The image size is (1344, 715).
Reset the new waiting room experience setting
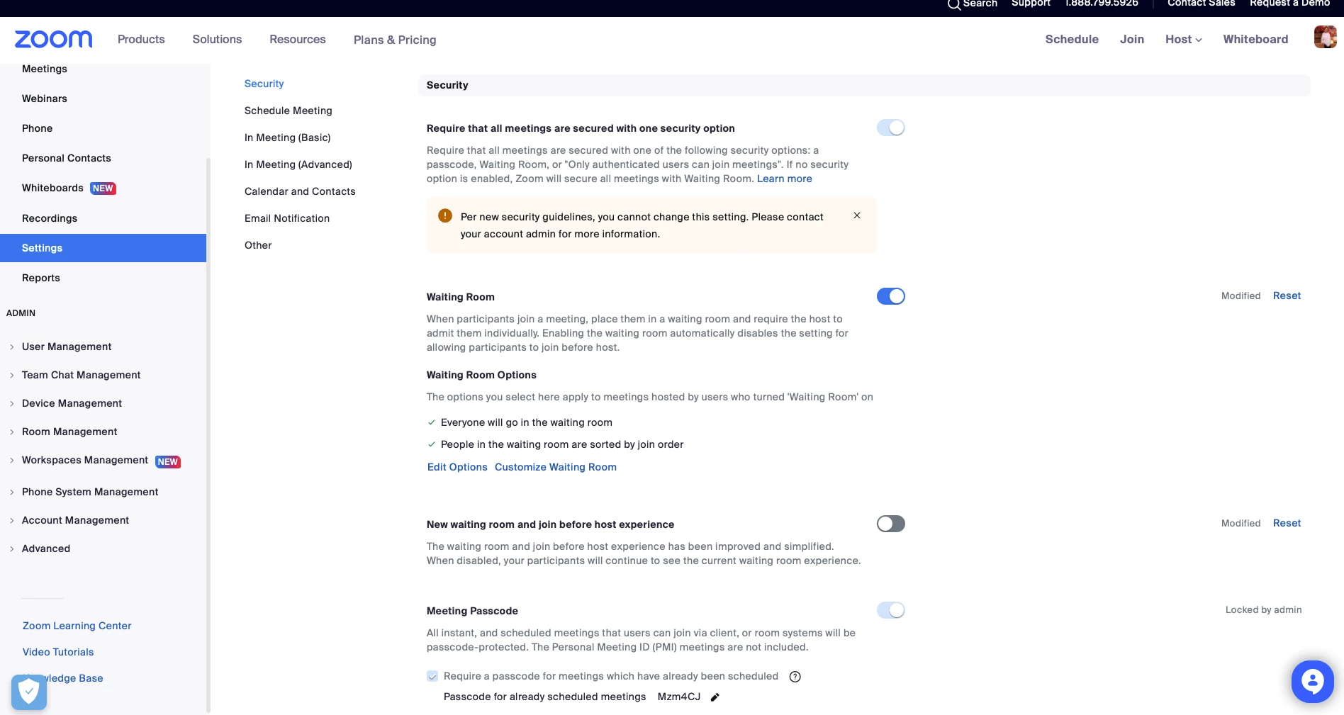tap(1287, 523)
